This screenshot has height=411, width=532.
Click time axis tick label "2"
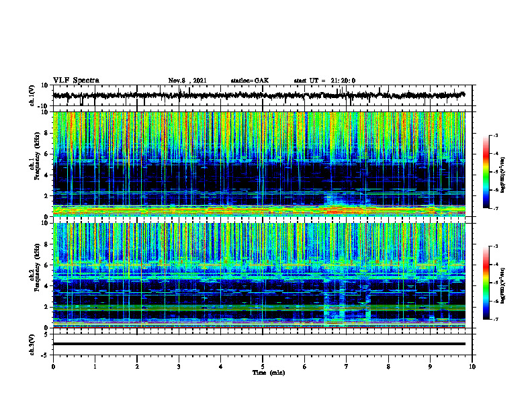(x=137, y=366)
